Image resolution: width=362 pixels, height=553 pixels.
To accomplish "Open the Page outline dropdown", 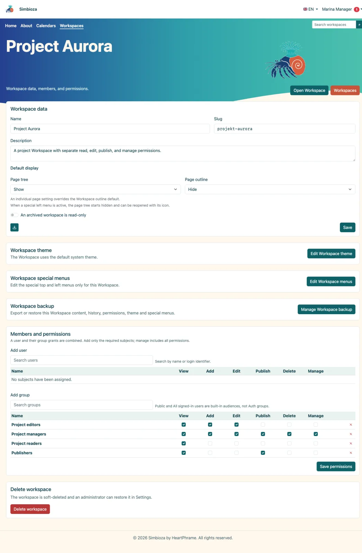I will [270, 189].
